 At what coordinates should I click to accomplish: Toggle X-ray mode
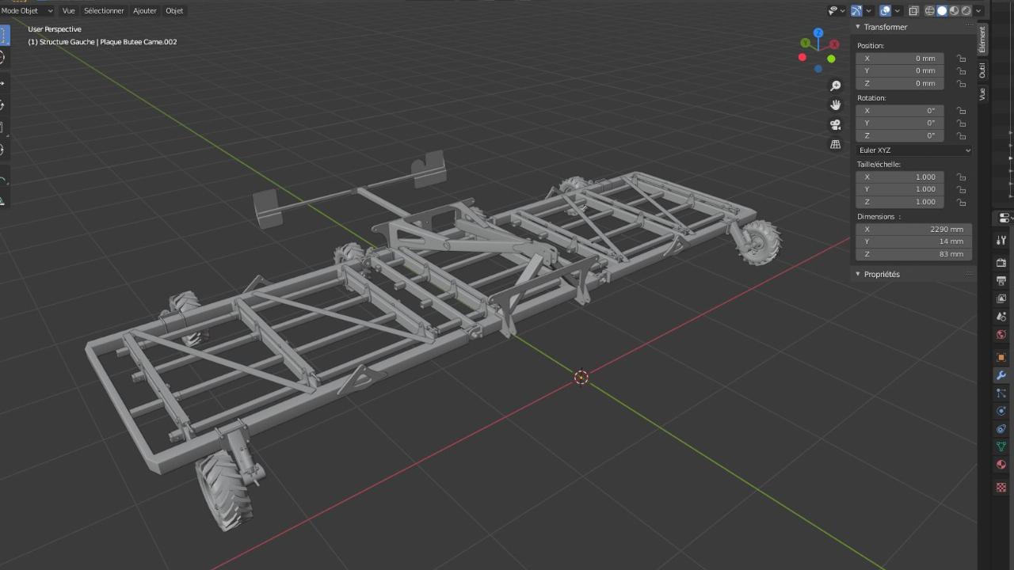pos(913,10)
